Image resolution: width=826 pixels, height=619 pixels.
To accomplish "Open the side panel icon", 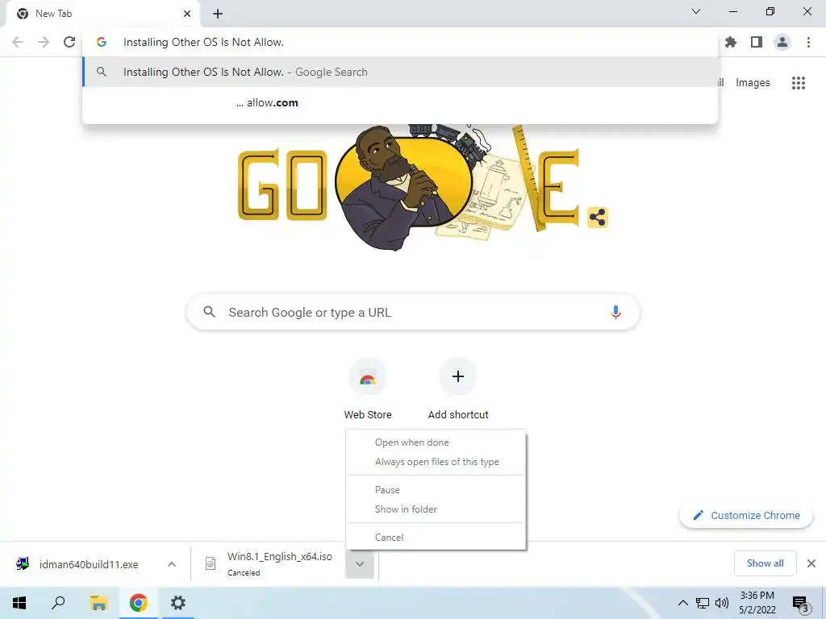I will tap(757, 42).
